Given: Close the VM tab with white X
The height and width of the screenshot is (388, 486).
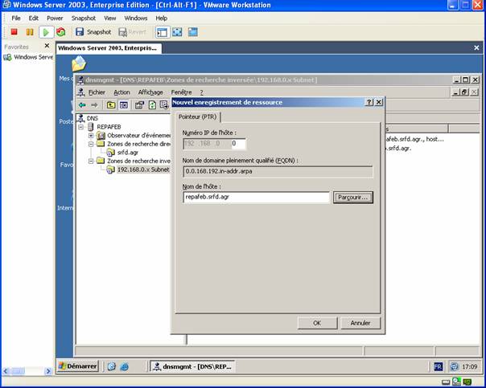Looking at the screenshot, I should [x=476, y=47].
